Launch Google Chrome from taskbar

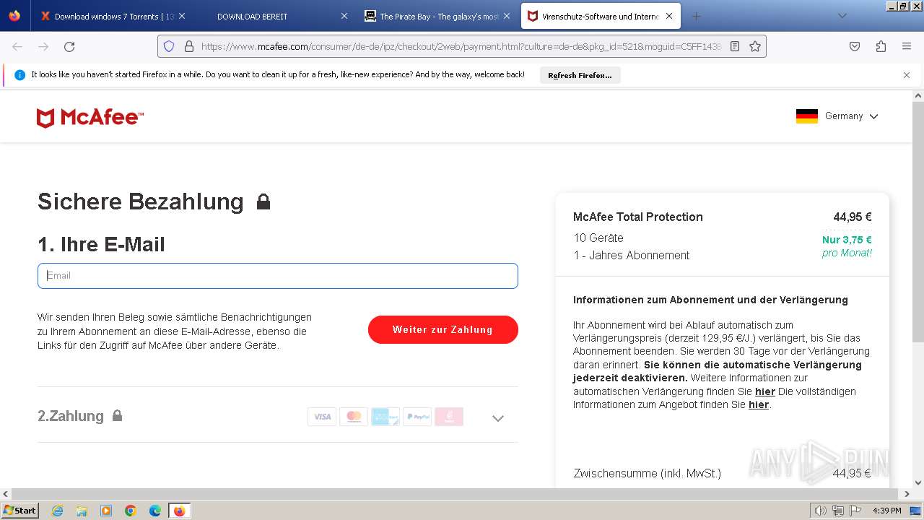(131, 511)
